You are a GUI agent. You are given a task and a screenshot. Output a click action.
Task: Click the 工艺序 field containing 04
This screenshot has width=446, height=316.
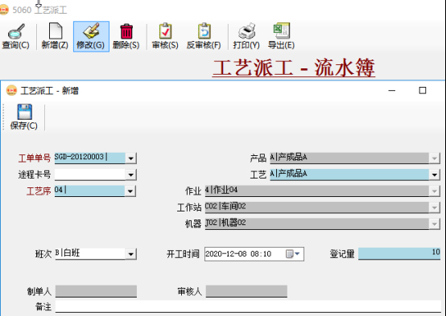tap(89, 191)
